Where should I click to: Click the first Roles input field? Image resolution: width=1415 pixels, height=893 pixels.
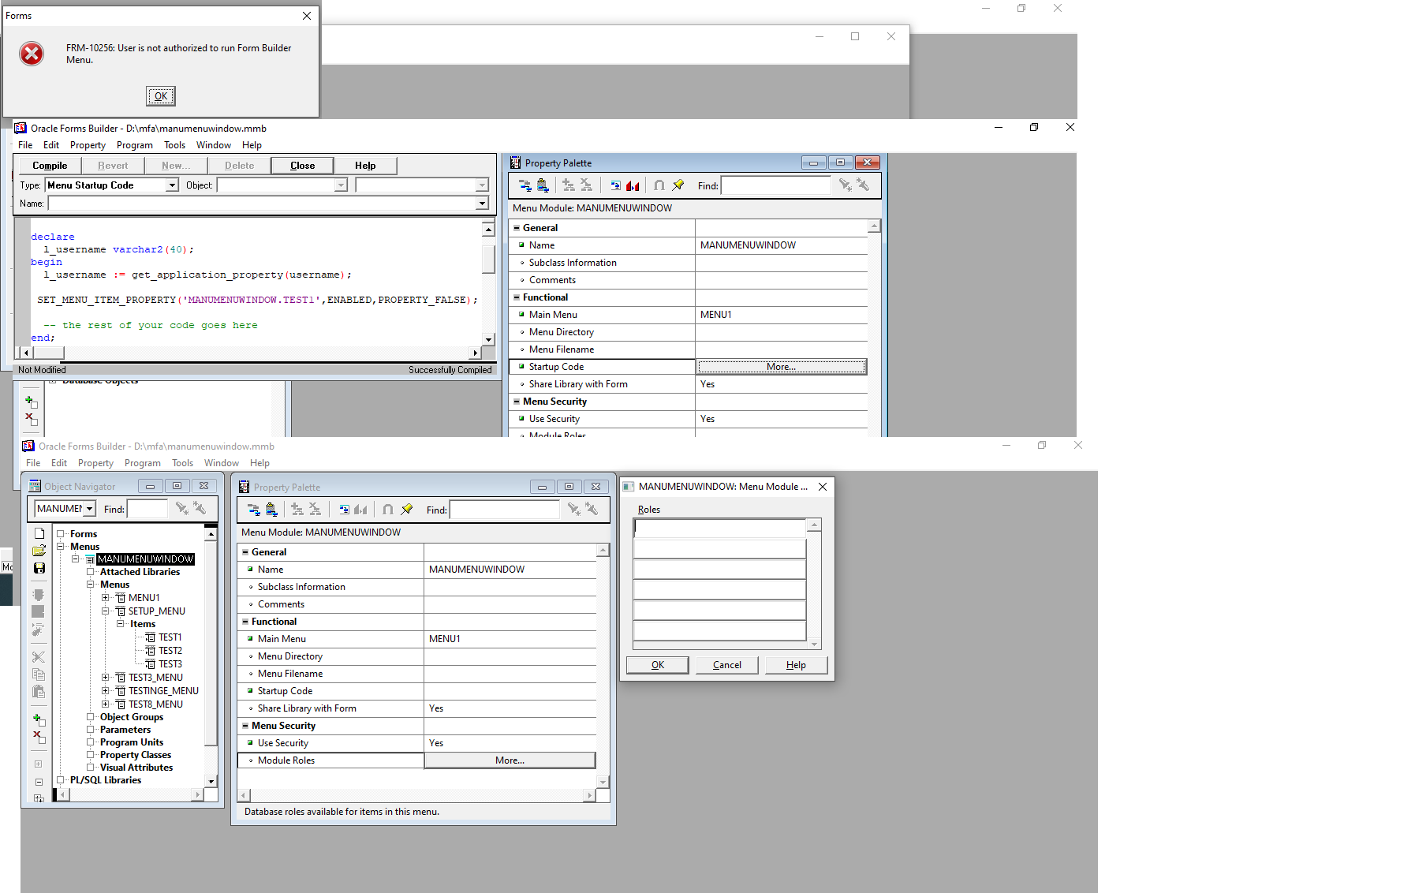click(719, 528)
